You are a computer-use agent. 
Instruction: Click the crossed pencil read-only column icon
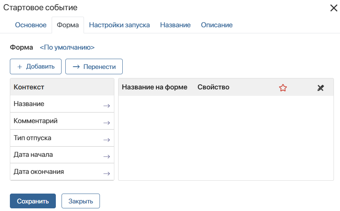321,88
